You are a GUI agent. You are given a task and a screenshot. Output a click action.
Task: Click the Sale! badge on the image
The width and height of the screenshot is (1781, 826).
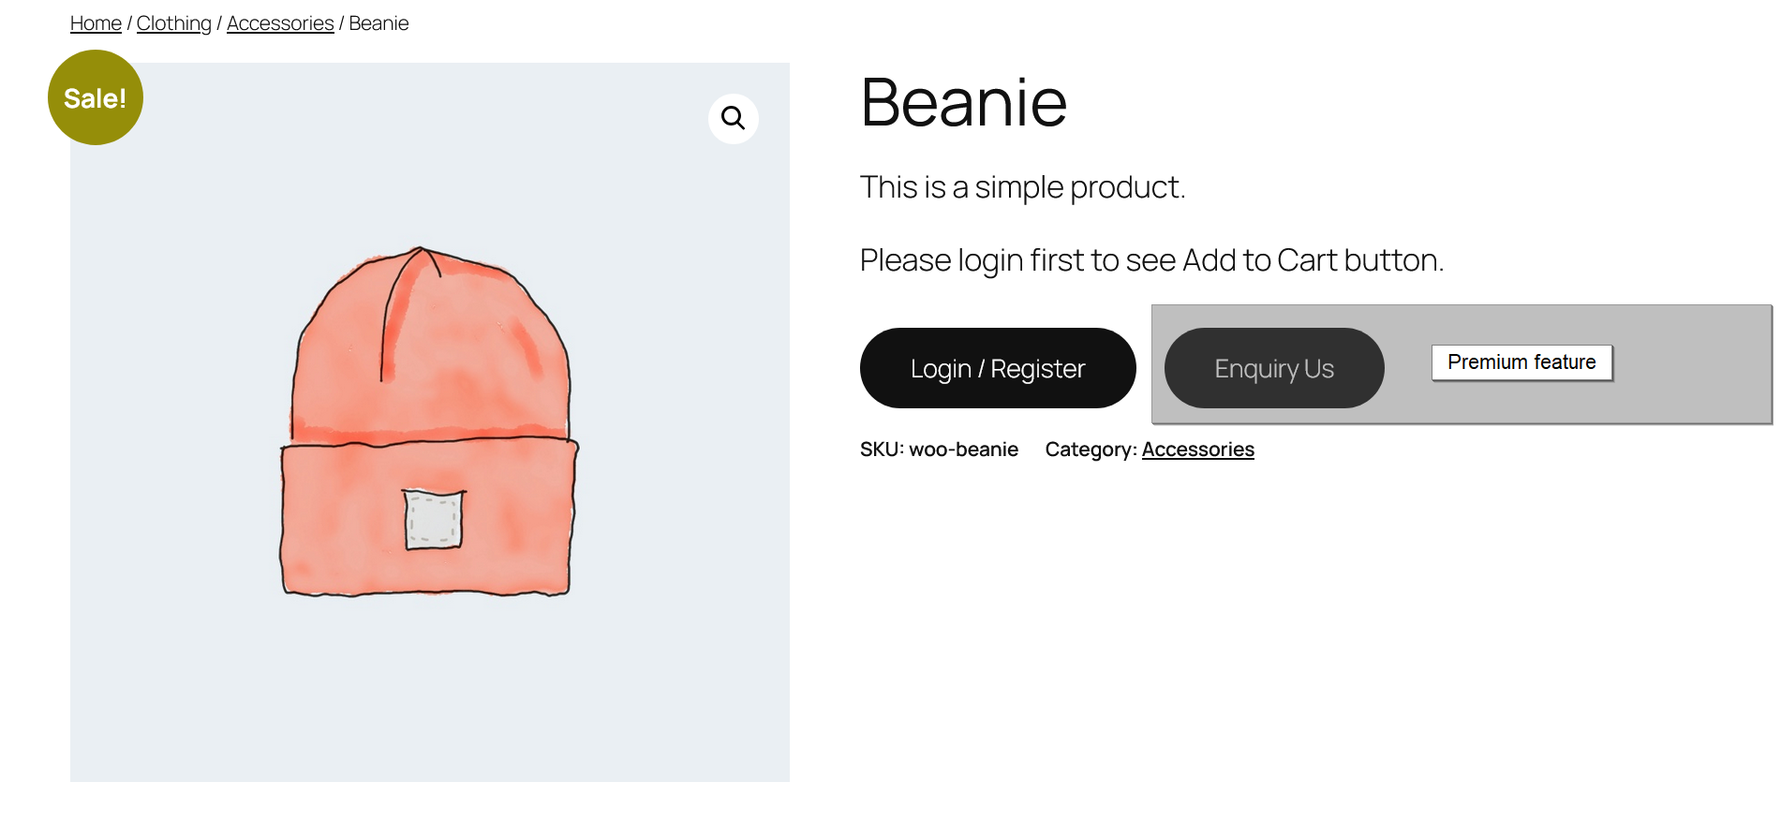point(96,97)
